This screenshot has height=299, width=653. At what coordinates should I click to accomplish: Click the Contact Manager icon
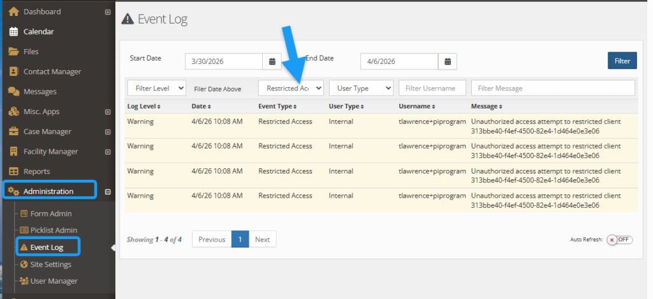[13, 71]
